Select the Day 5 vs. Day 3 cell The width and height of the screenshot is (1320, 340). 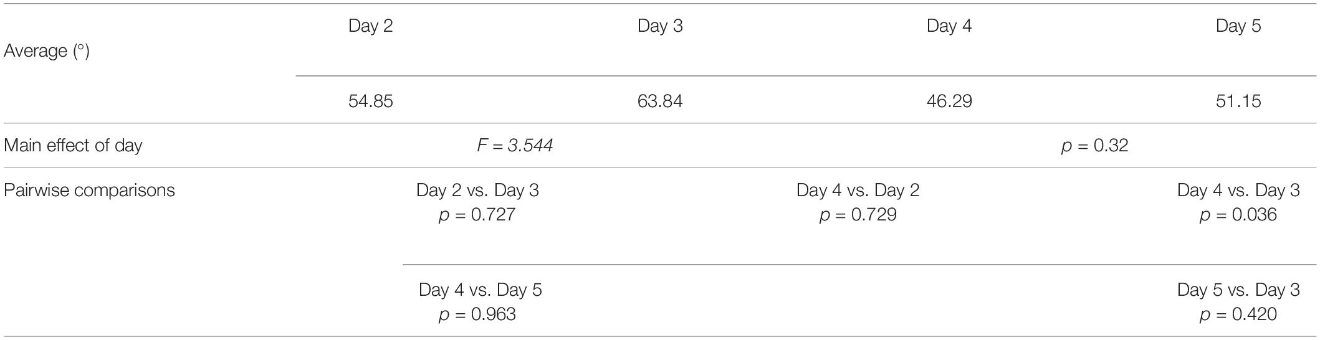coord(1238,290)
